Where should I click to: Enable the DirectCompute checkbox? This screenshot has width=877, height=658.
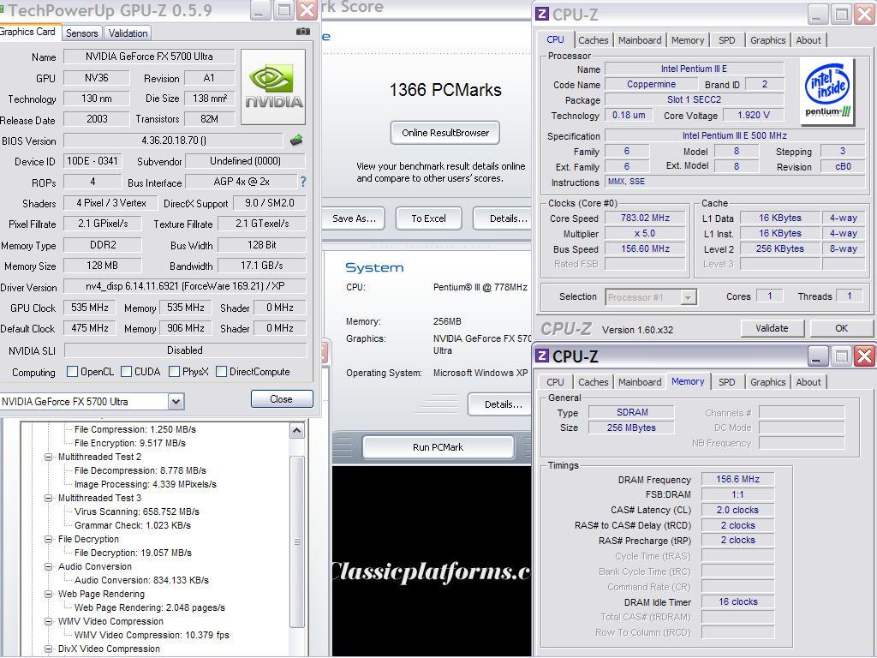tap(221, 372)
